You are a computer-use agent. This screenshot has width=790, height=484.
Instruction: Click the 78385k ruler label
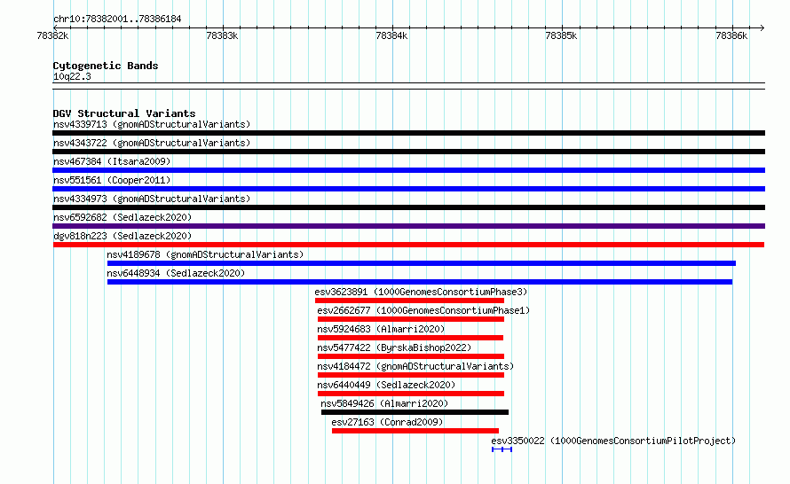[x=561, y=35]
